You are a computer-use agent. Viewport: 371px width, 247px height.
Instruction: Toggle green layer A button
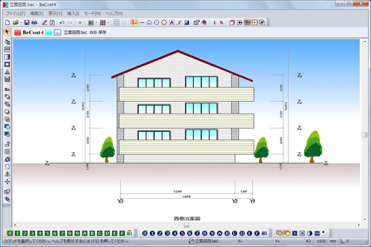point(85,234)
